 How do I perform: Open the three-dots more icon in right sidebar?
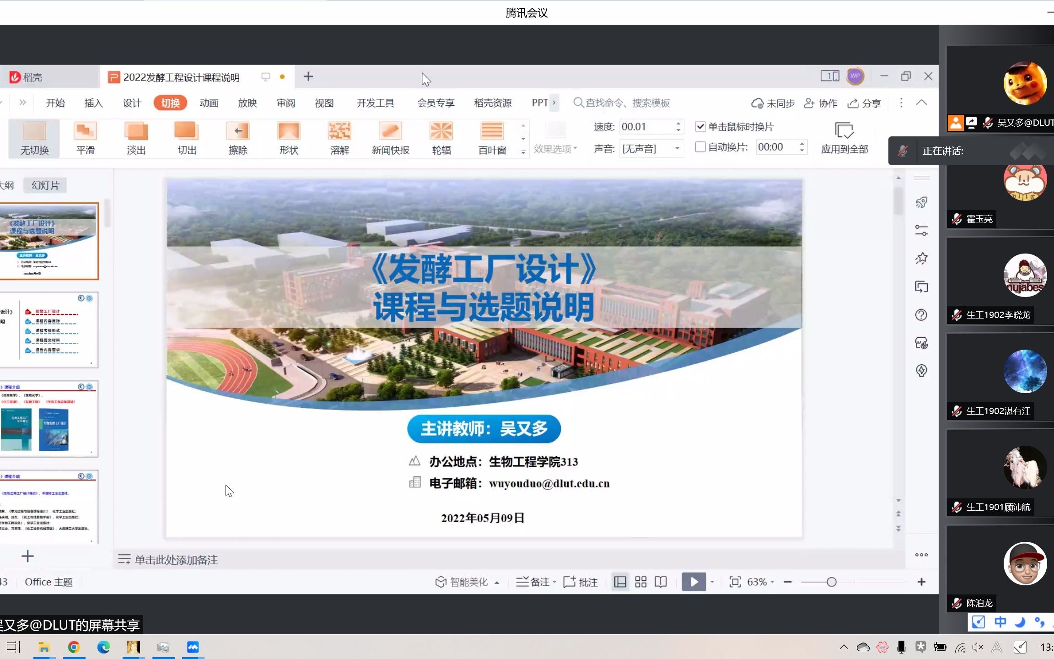[x=921, y=555]
